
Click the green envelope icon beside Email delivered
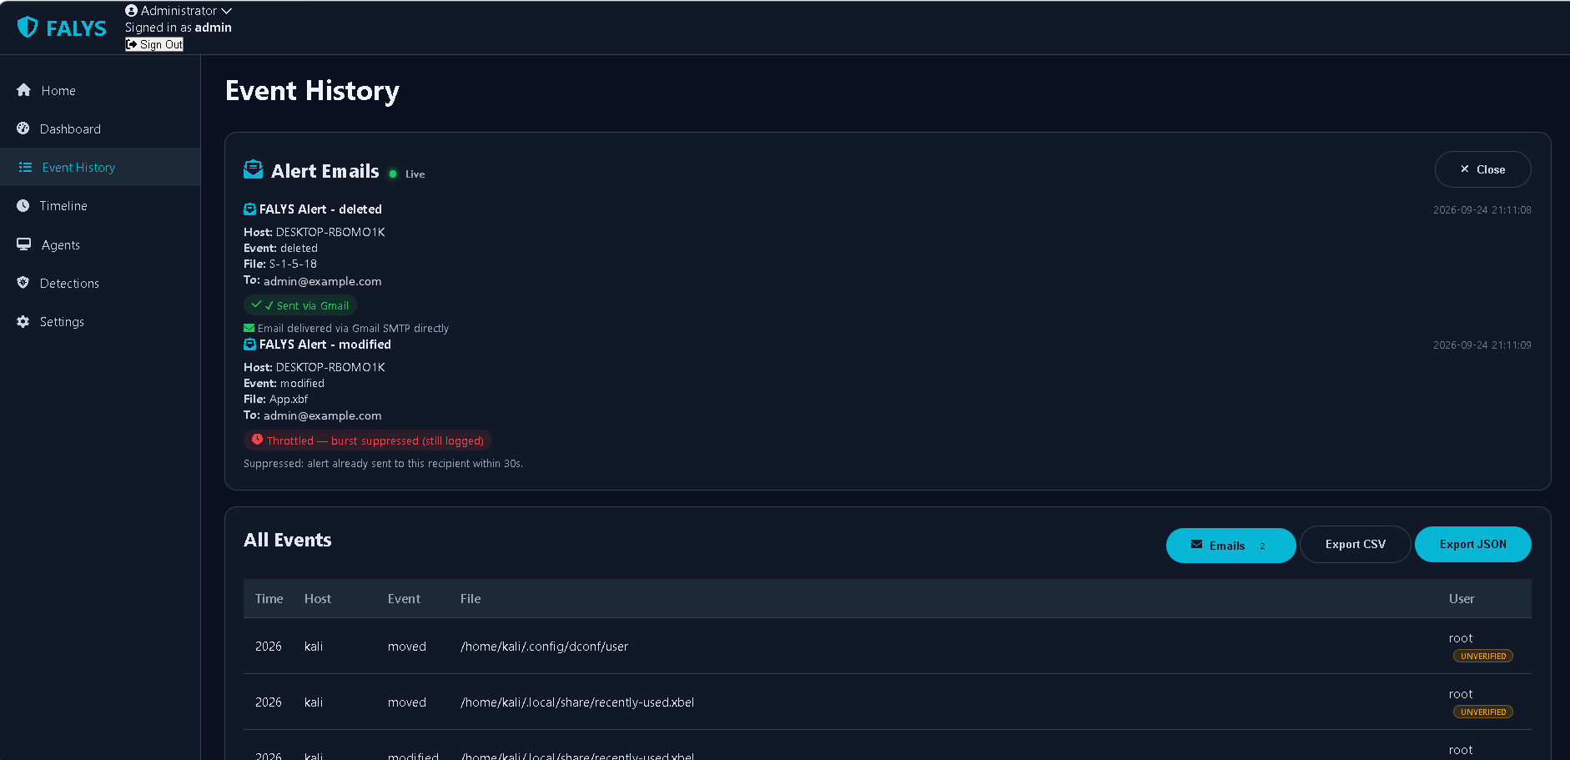tap(249, 328)
